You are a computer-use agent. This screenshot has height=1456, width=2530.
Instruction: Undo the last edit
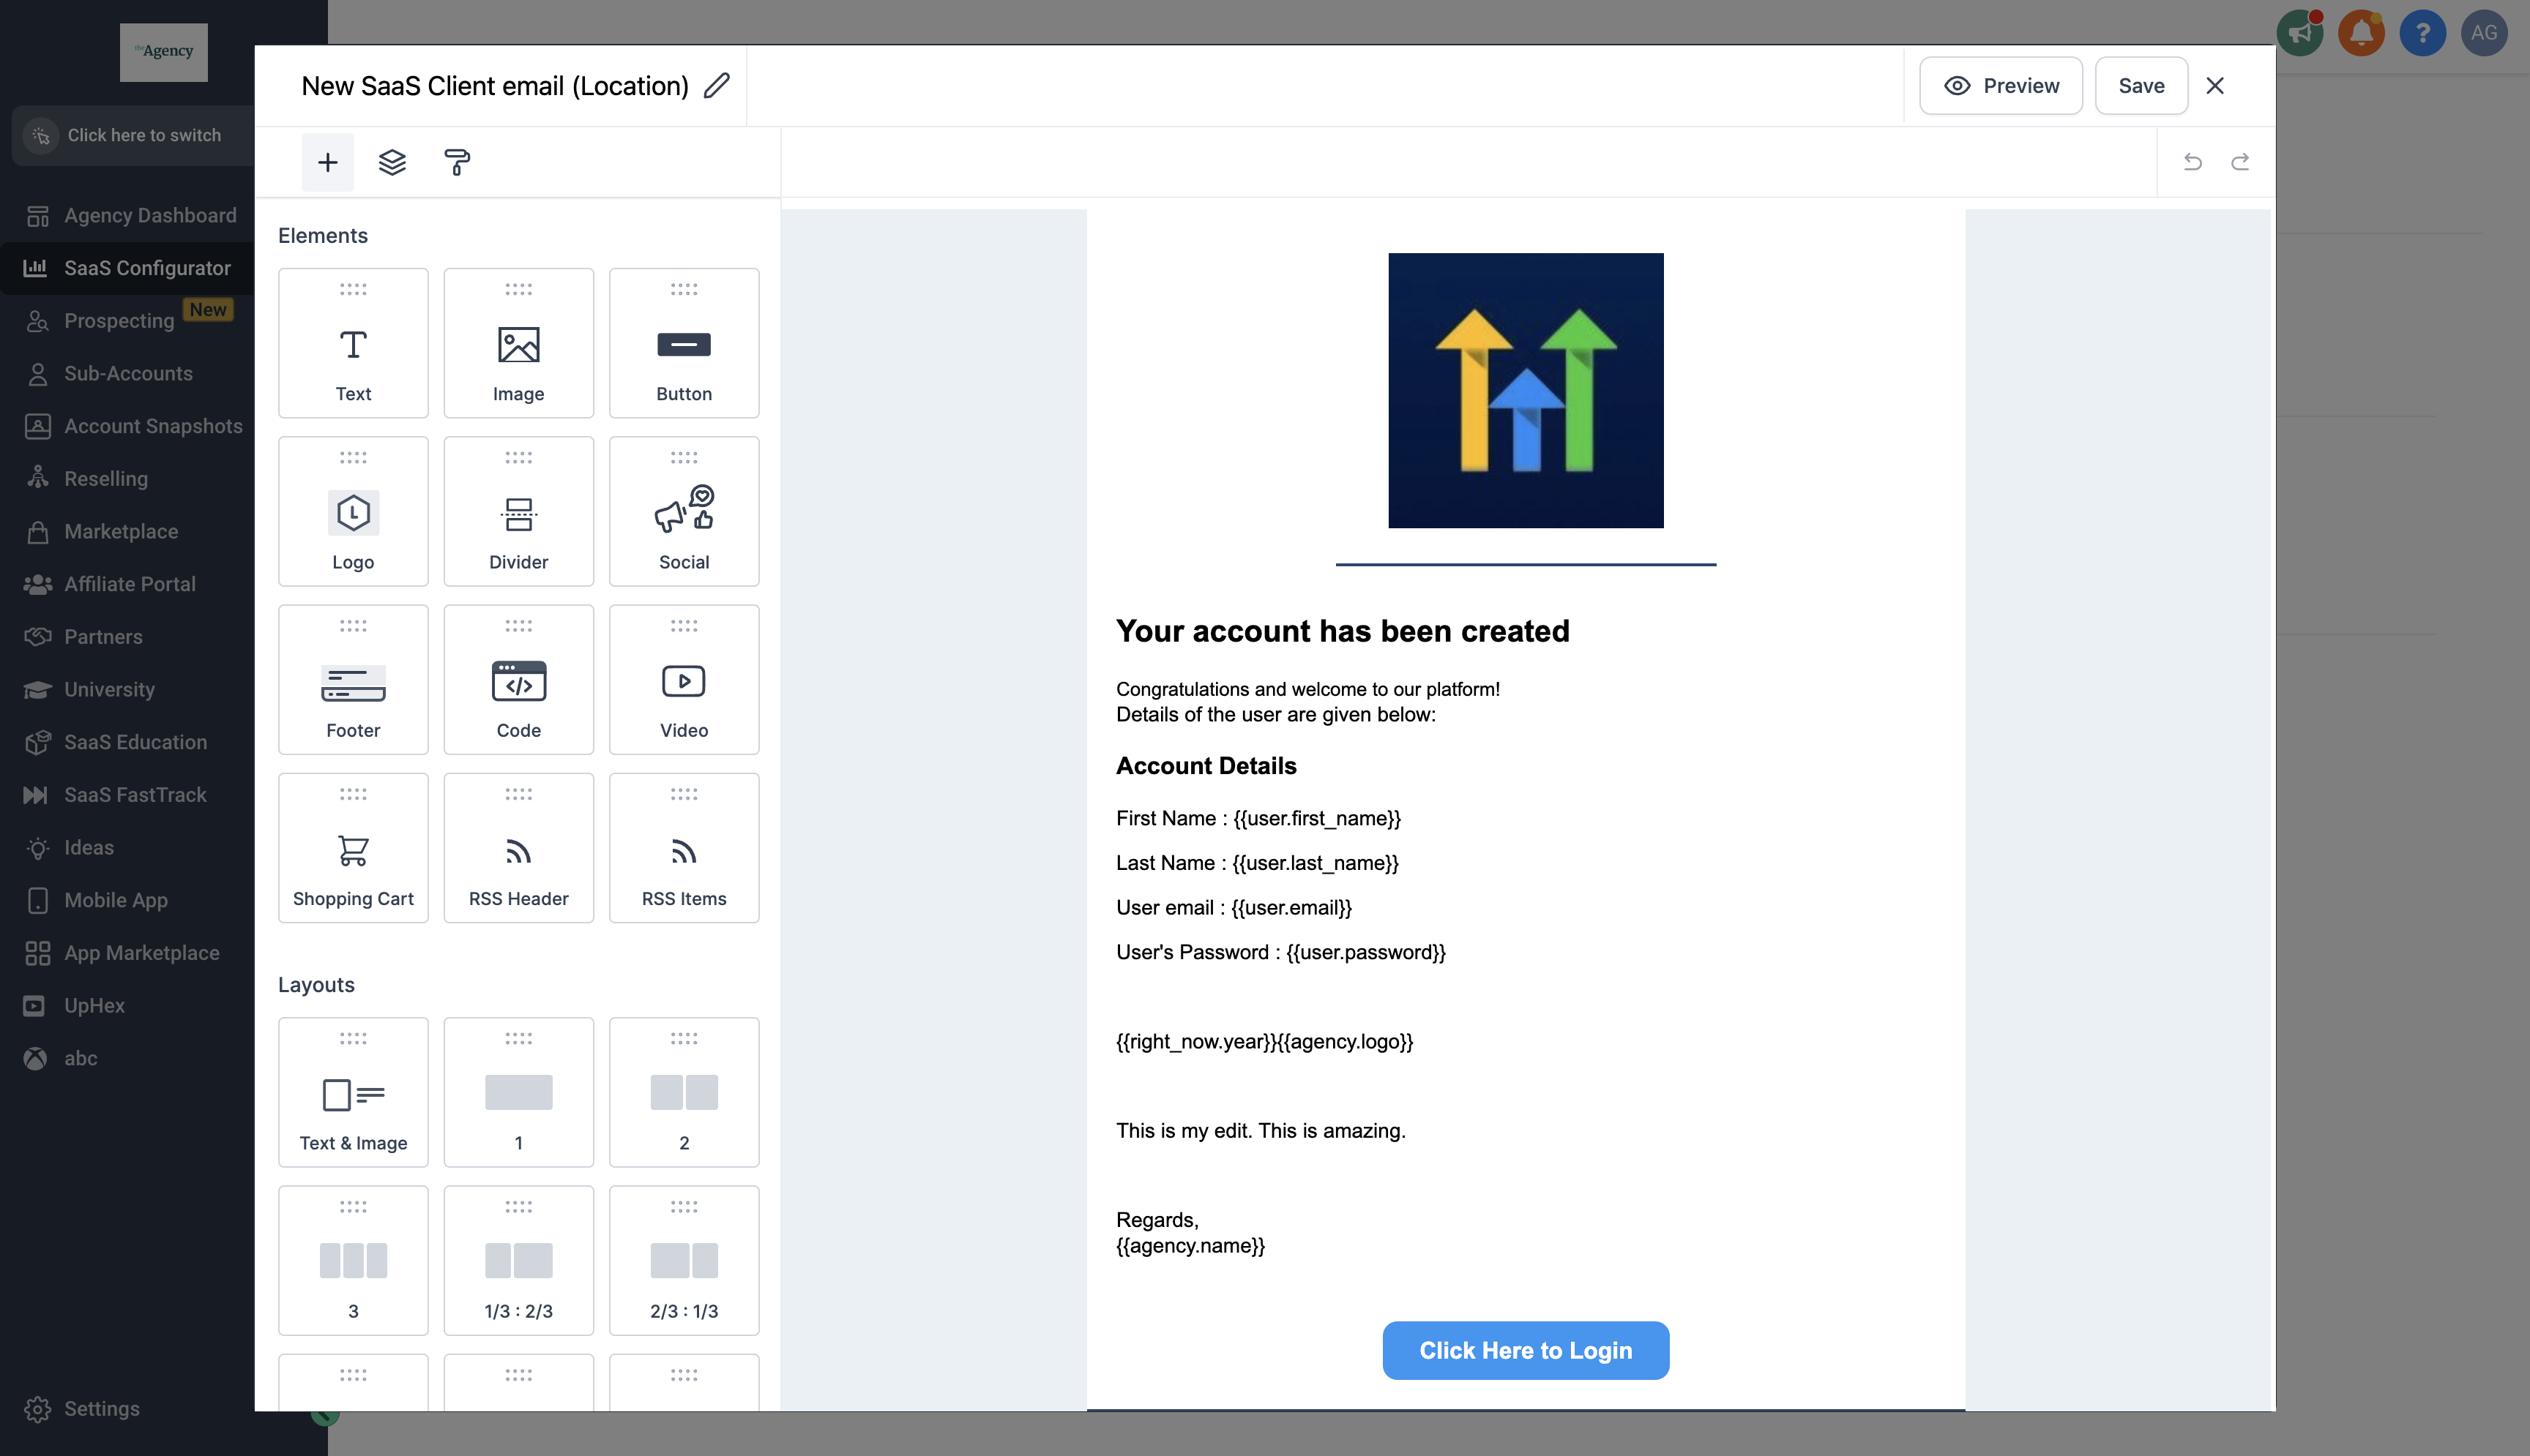point(2192,162)
